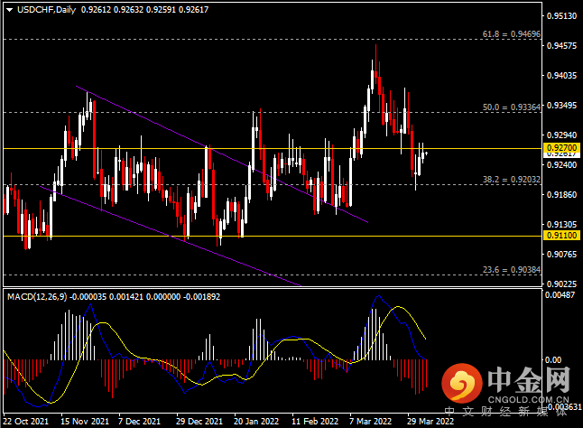Click the 29 Dec 2021 date label
Screen dimensions: 583x428
tap(199, 421)
